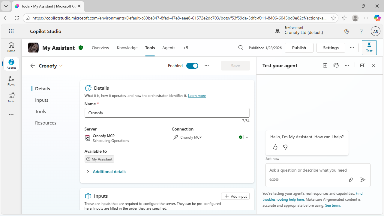Open the browser profile icon

tap(355, 18)
